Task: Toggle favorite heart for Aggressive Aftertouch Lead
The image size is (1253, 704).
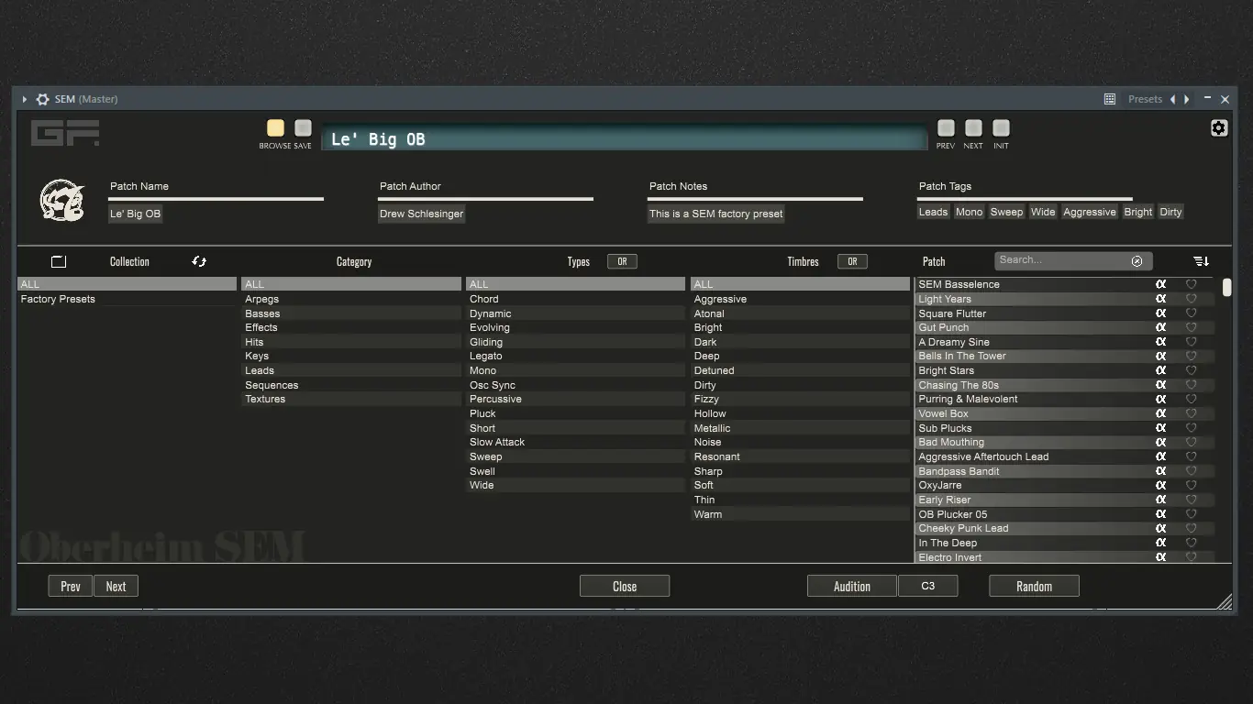Action: [1192, 456]
